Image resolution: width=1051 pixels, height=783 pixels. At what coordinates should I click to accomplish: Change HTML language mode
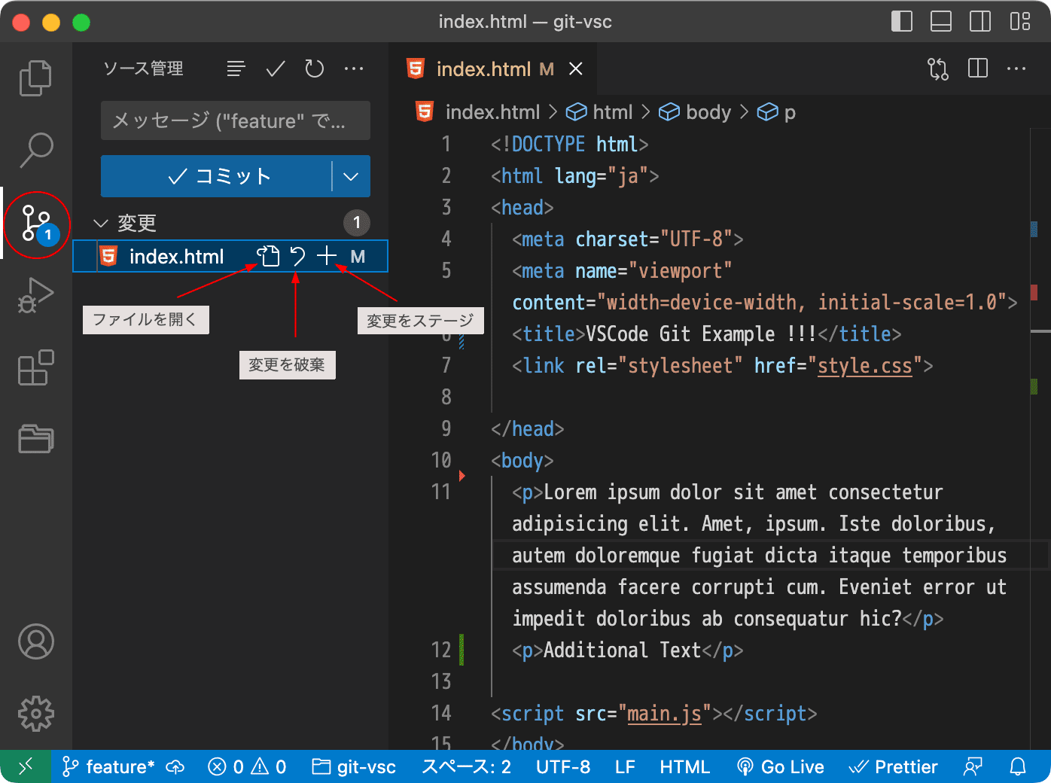(x=684, y=766)
